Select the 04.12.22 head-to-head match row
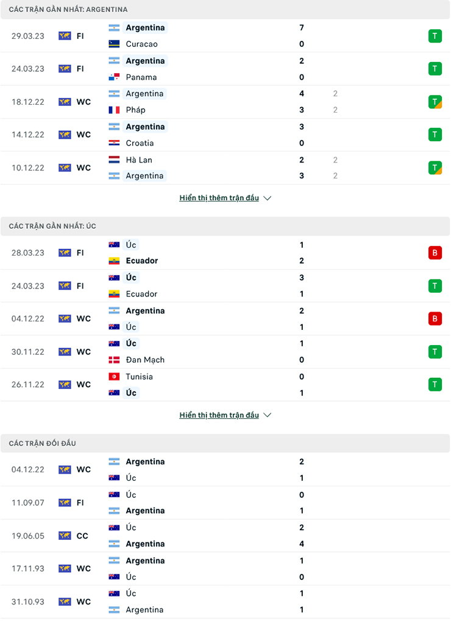Viewport: 451px width, 622px height. pyautogui.click(x=225, y=469)
